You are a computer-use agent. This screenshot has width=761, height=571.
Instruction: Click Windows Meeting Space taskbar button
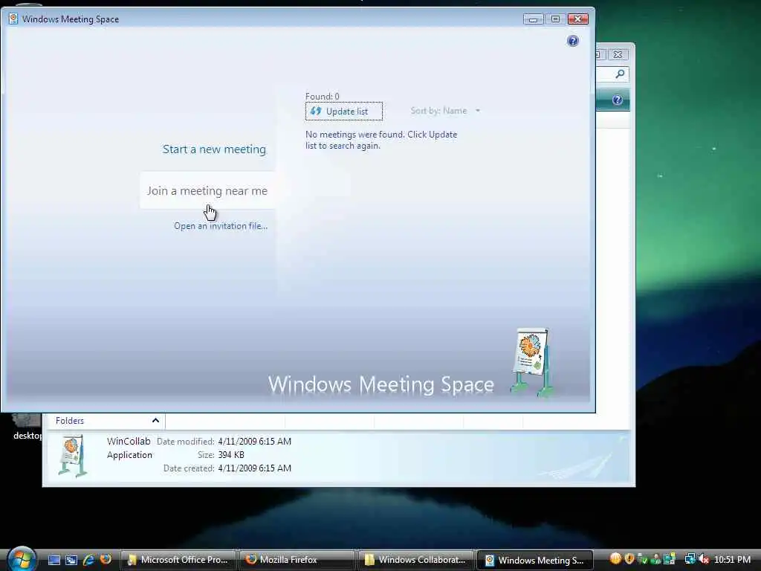pos(535,560)
